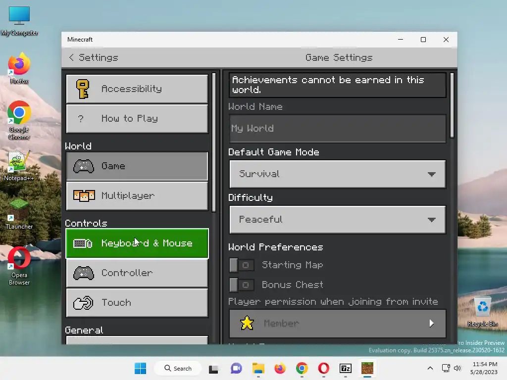Open Opera Browser desktop shortcut
The image size is (507, 380).
(x=19, y=266)
